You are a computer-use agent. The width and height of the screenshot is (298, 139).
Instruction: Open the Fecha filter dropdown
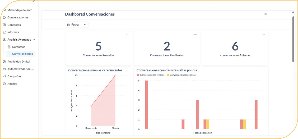(77, 25)
